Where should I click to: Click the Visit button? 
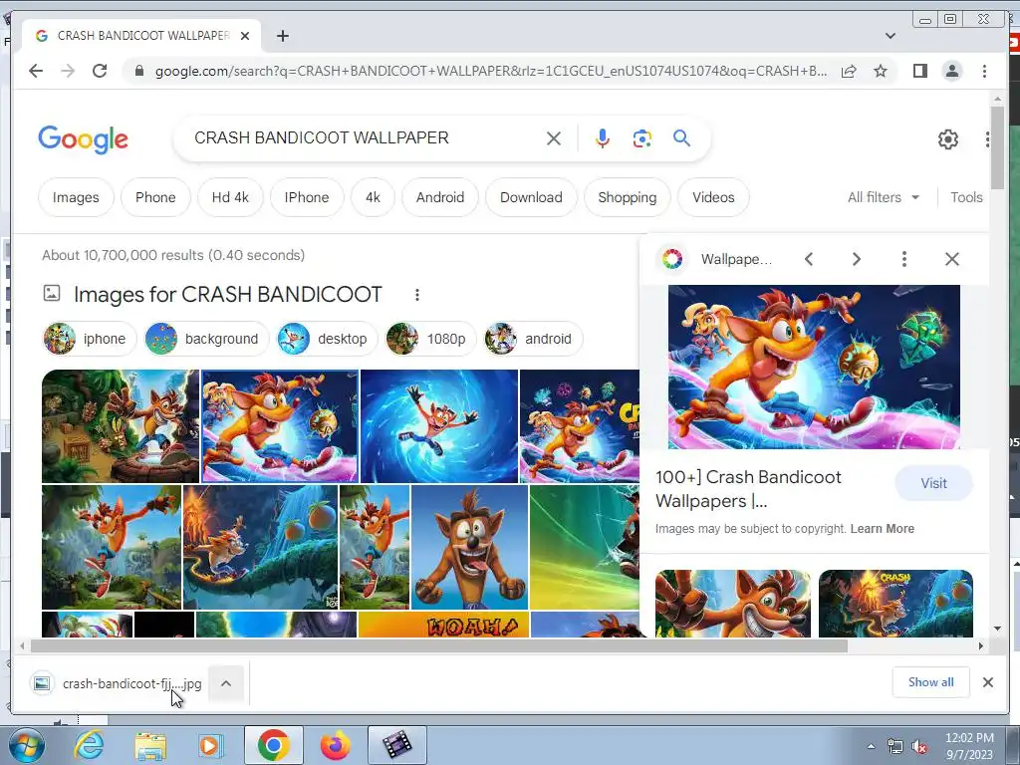point(933,483)
